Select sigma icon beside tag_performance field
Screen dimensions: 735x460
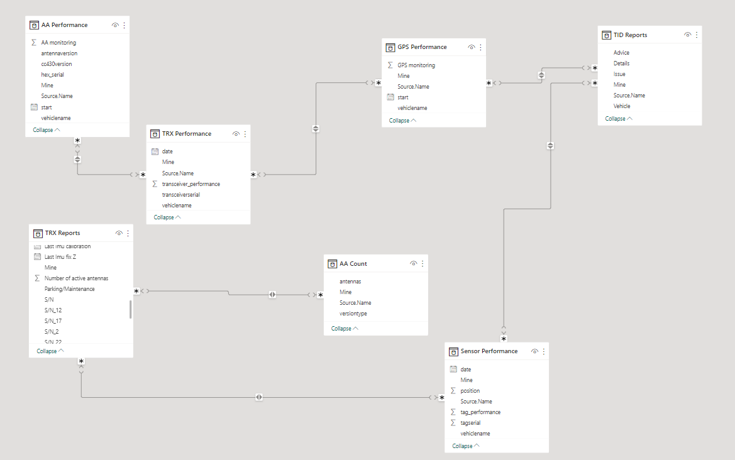pyautogui.click(x=453, y=412)
